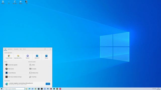The image size is (161, 90).
Task: Launch Discord from top applications
Action: (28, 57)
